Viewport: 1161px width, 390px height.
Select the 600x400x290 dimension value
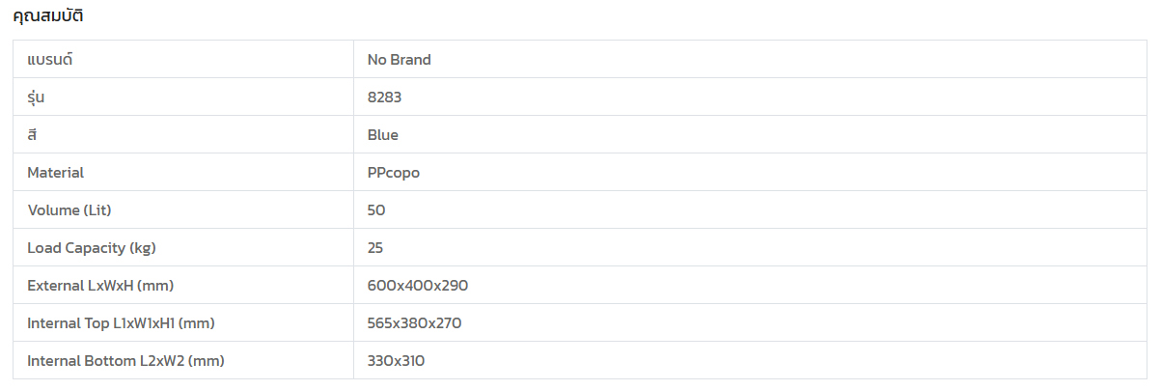418,286
